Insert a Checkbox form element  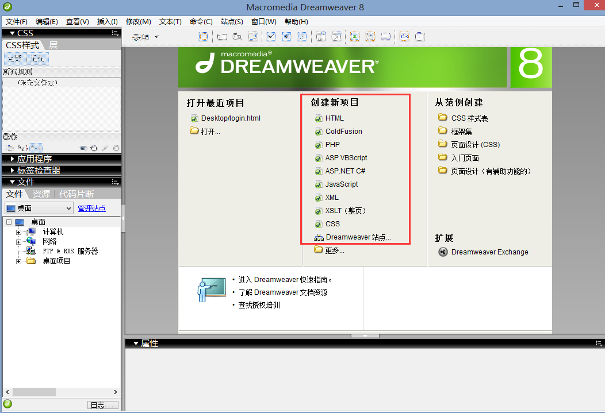(x=271, y=37)
